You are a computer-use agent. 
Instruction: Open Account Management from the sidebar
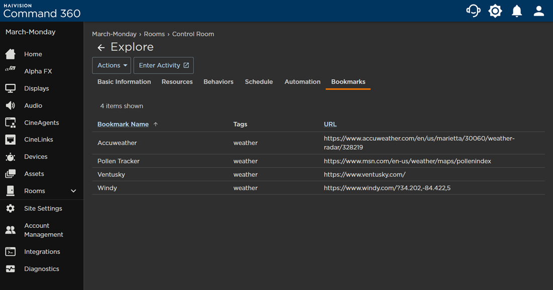point(44,230)
